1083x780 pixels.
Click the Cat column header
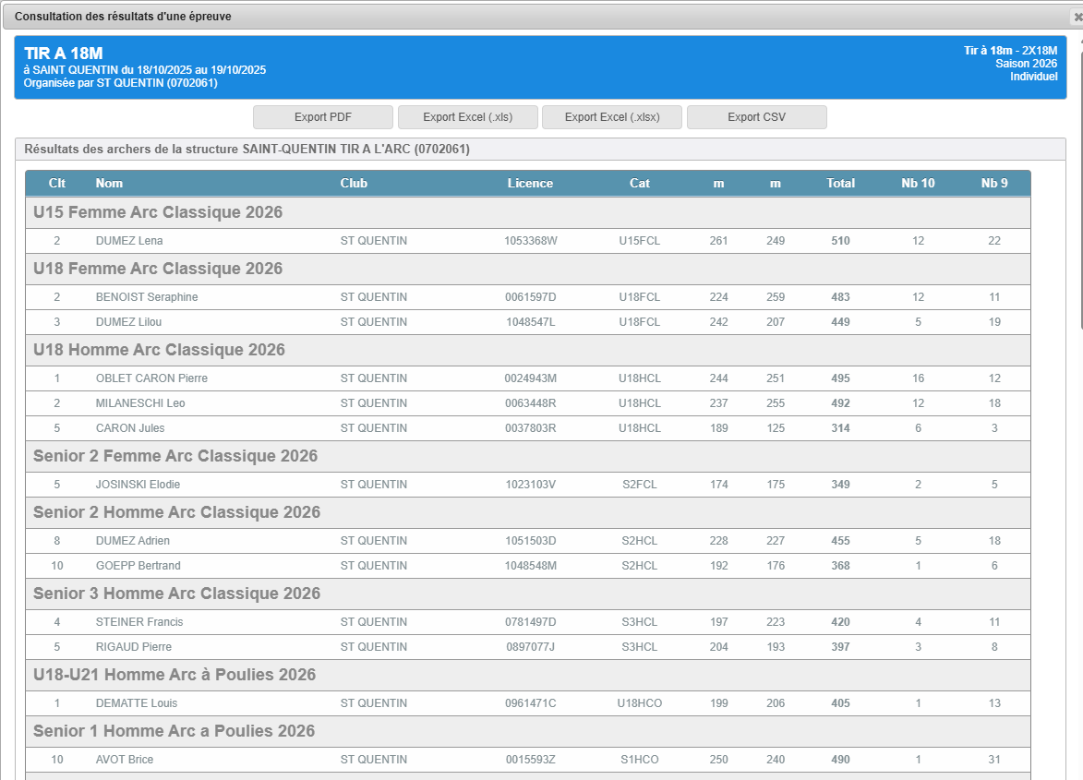point(640,183)
